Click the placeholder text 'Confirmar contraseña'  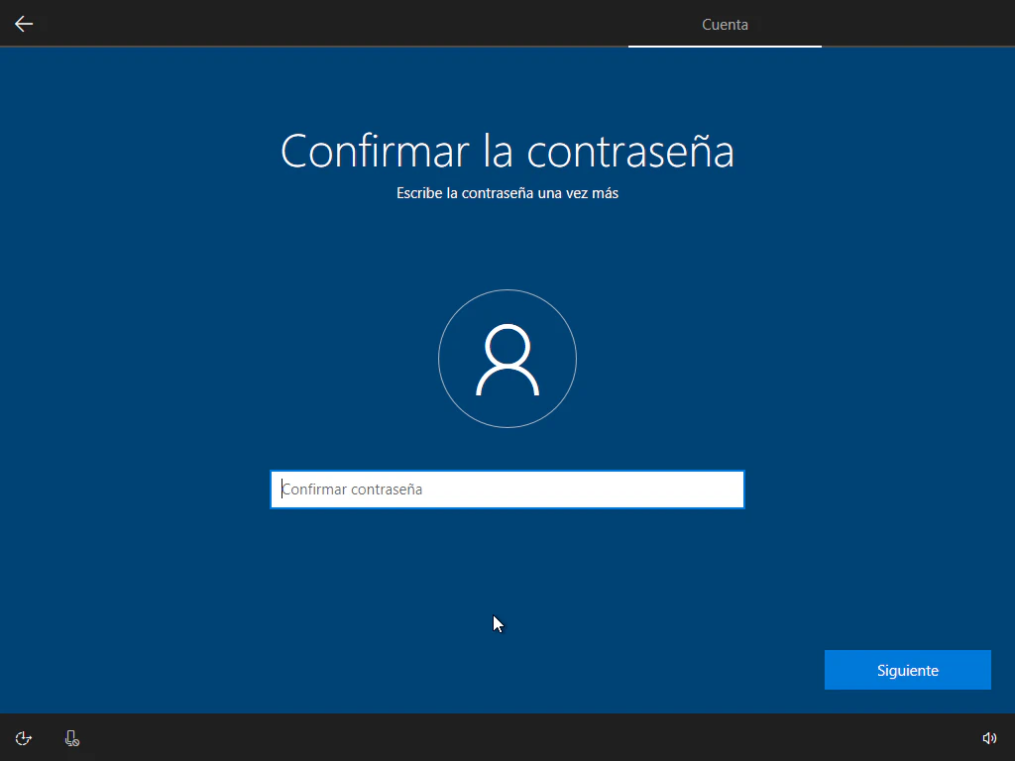tap(353, 489)
